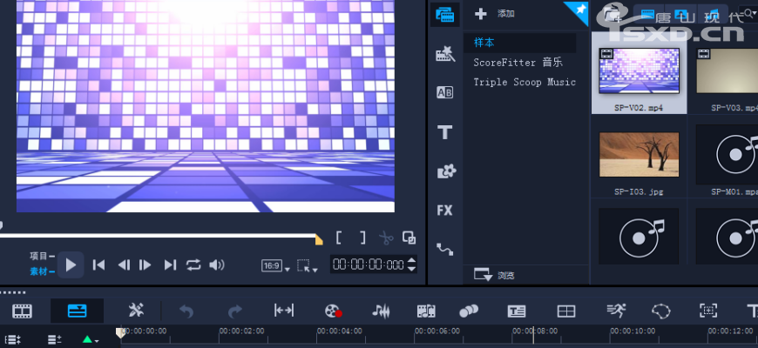Open the Transitions library panel icon
758x348 pixels.
pyautogui.click(x=445, y=92)
